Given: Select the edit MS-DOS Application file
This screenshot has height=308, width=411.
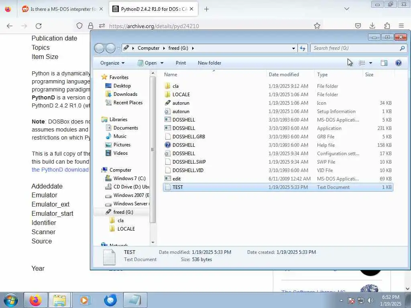Looking at the screenshot, I should click(x=278, y=178).
